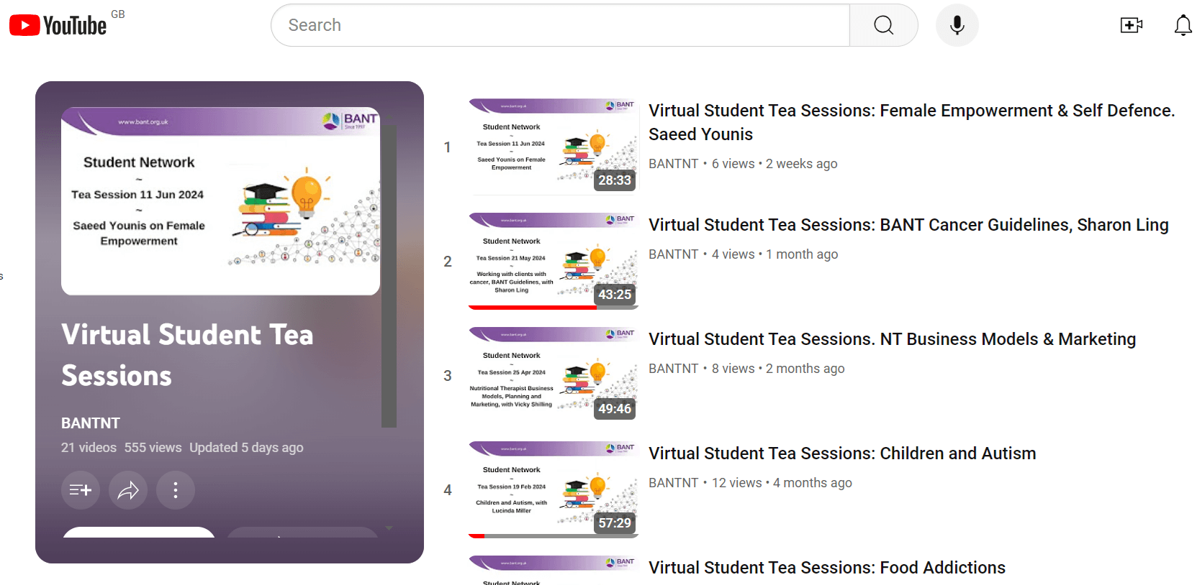This screenshot has height=585, width=1197.
Task: Click the '555 views' text
Action: tap(153, 448)
